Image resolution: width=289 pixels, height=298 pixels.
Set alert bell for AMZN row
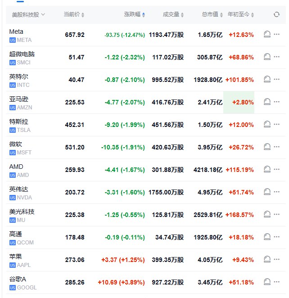(267, 102)
